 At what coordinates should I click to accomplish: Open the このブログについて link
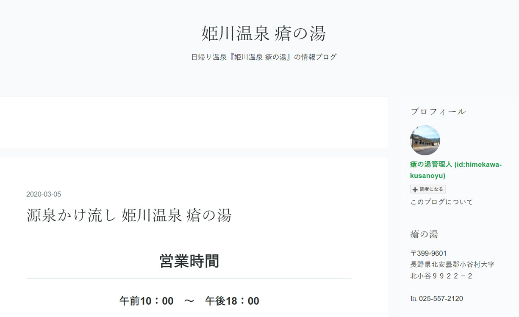(x=441, y=202)
